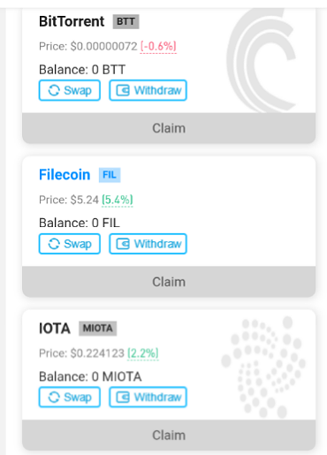
Task: Click the IOTA dotted logo watermark
Action: point(263,367)
